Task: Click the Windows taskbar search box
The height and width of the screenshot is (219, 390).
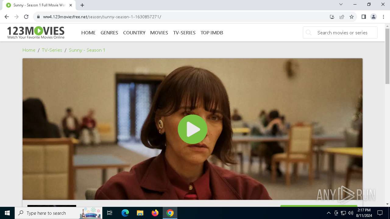Action: tap(58, 213)
